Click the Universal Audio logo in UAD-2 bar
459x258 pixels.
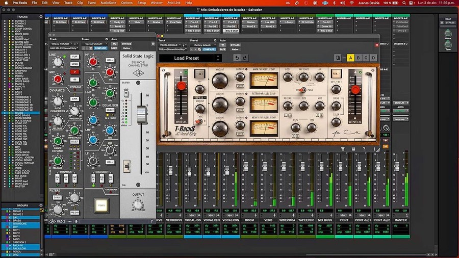point(52,221)
